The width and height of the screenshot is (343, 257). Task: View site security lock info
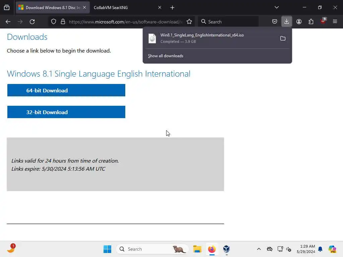tap(63, 22)
